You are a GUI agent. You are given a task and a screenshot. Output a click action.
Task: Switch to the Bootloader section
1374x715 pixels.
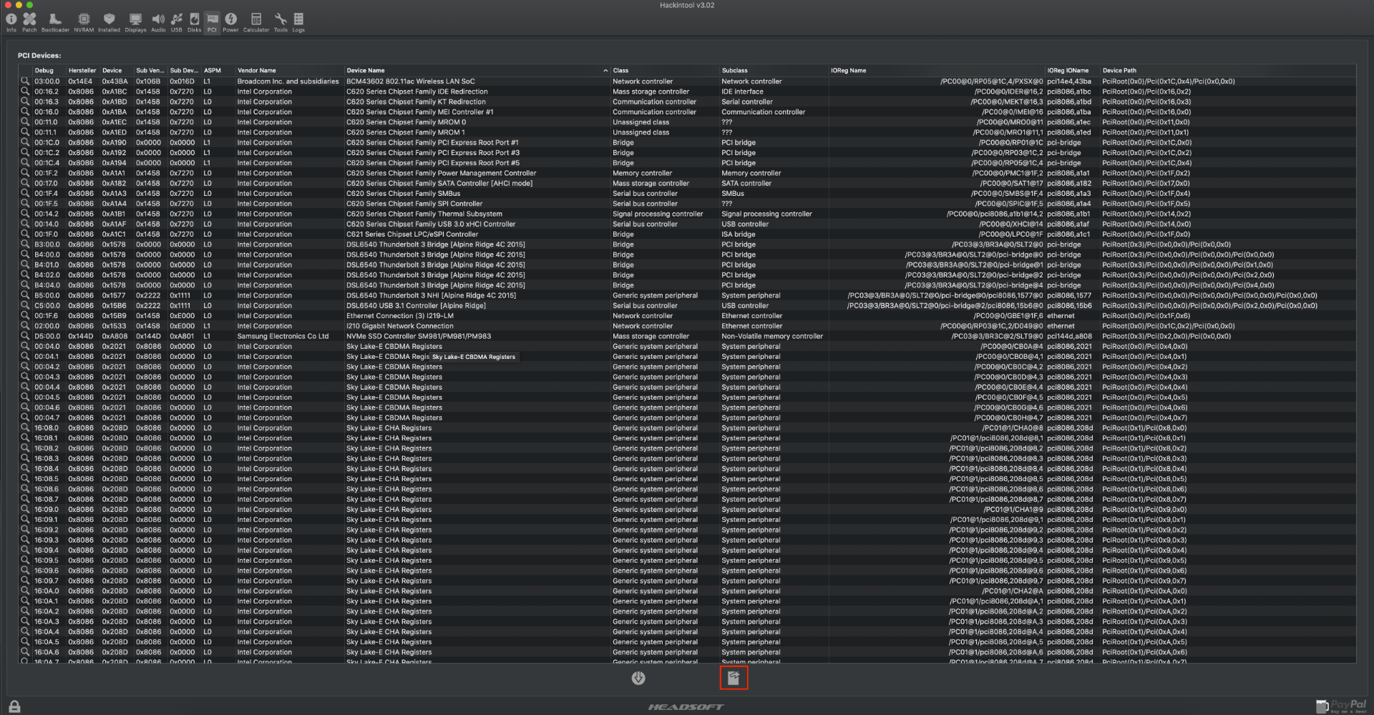pos(55,22)
